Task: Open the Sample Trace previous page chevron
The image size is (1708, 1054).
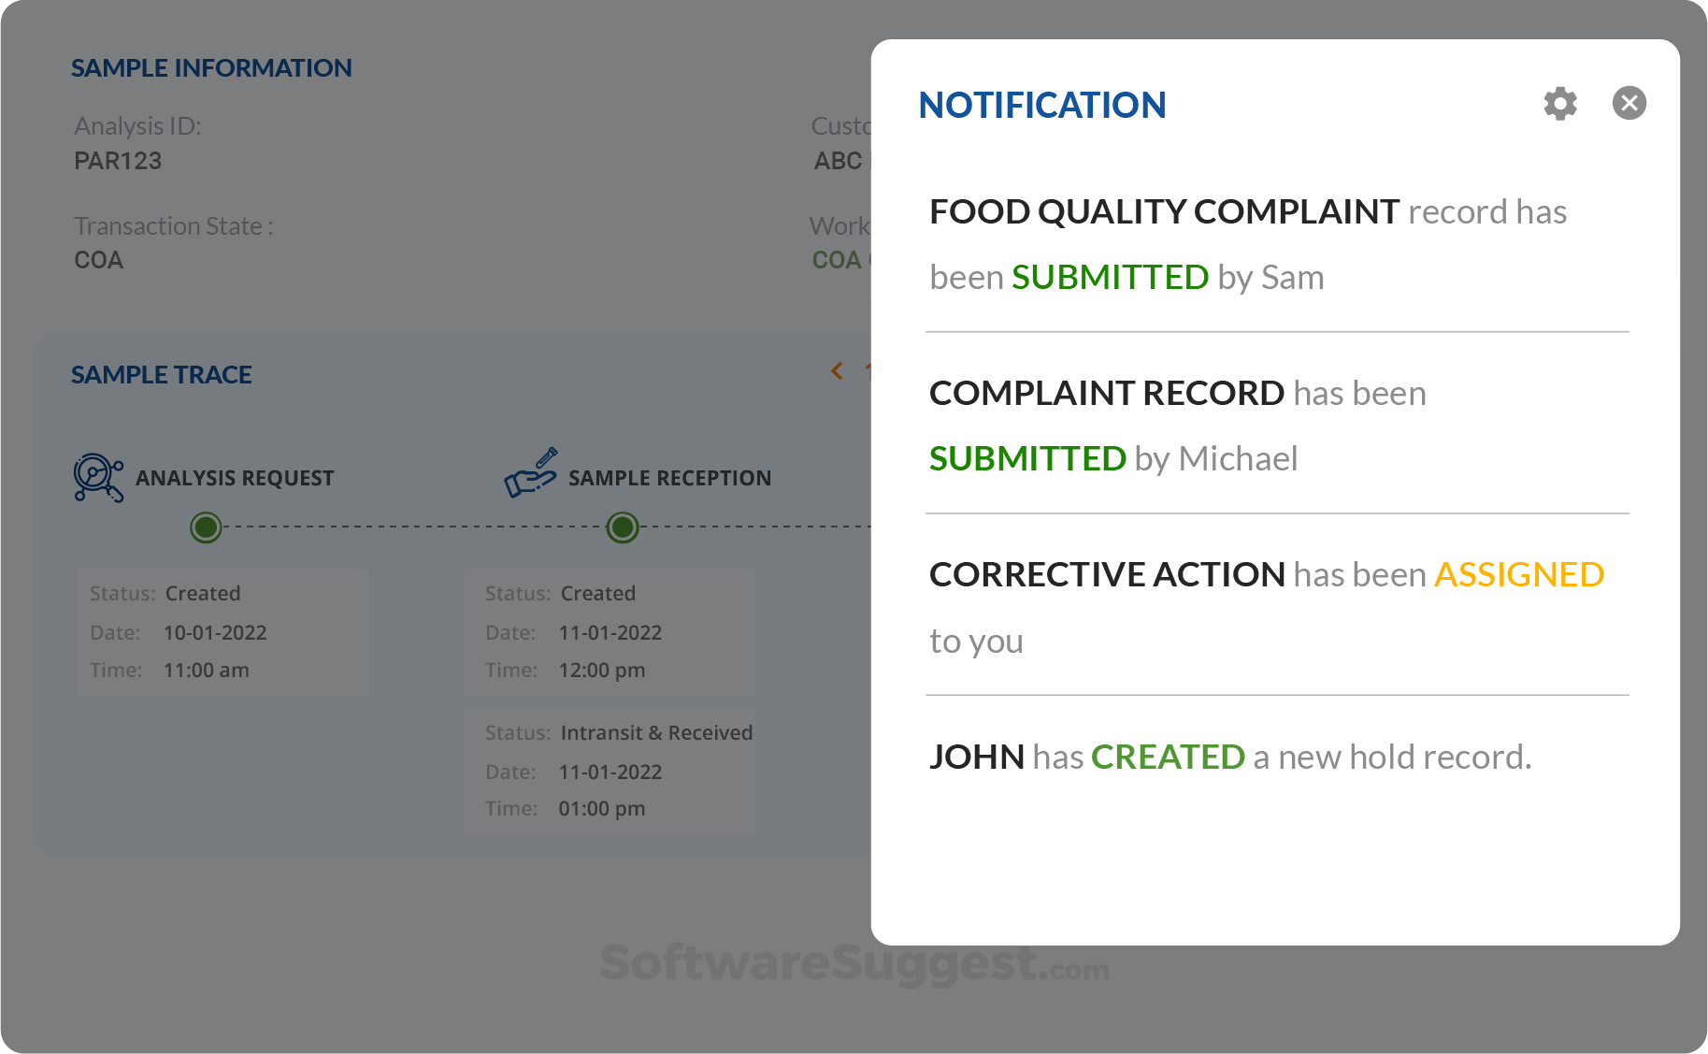Action: click(837, 371)
